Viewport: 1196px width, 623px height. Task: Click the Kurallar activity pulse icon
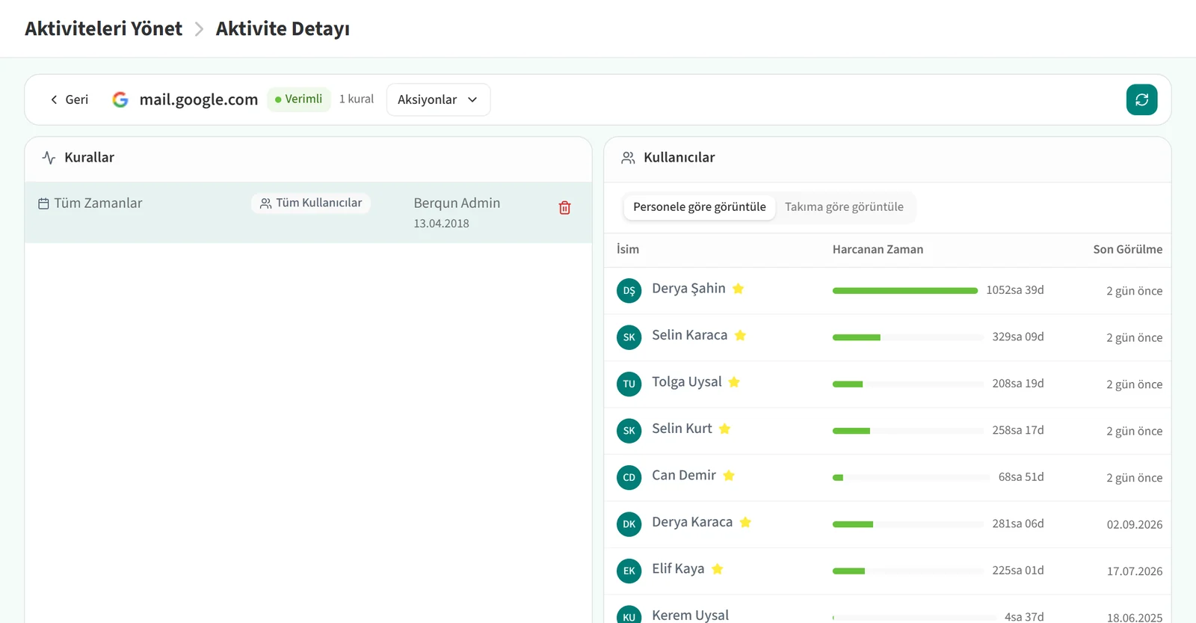pos(49,158)
